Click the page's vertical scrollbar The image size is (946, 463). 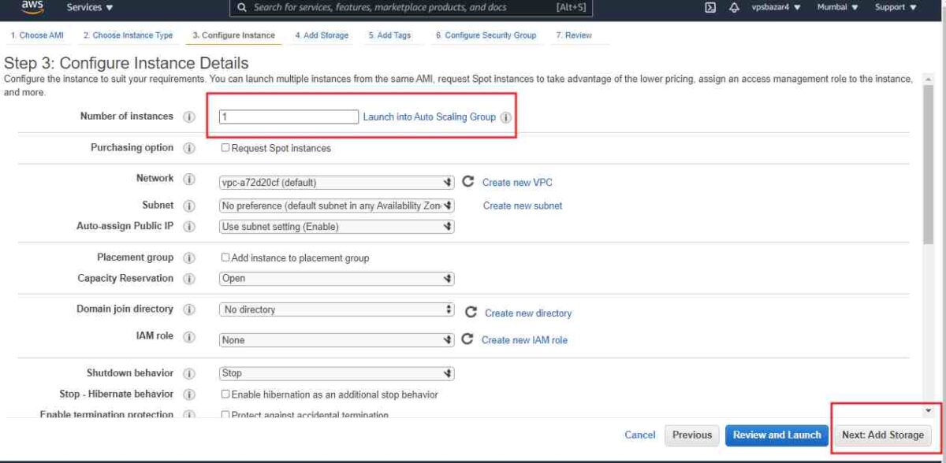click(928, 197)
